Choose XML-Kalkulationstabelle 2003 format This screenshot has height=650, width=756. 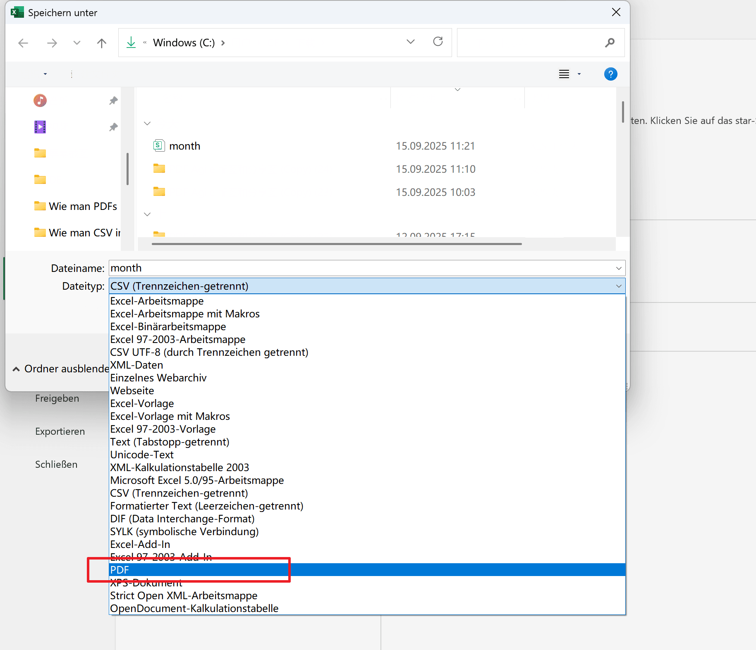[x=367, y=467]
